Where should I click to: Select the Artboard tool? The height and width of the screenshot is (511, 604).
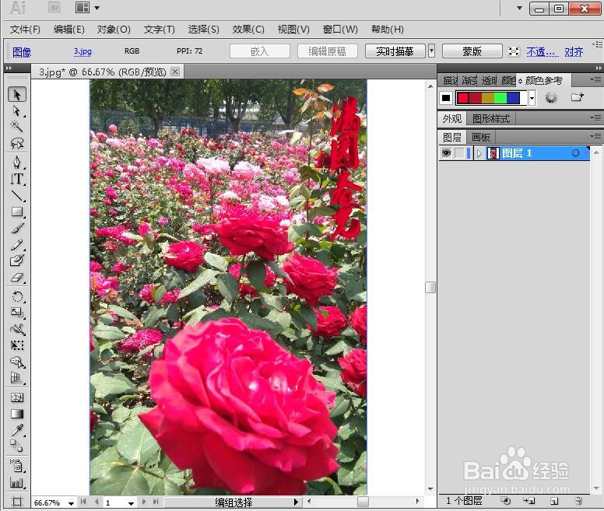17,502
